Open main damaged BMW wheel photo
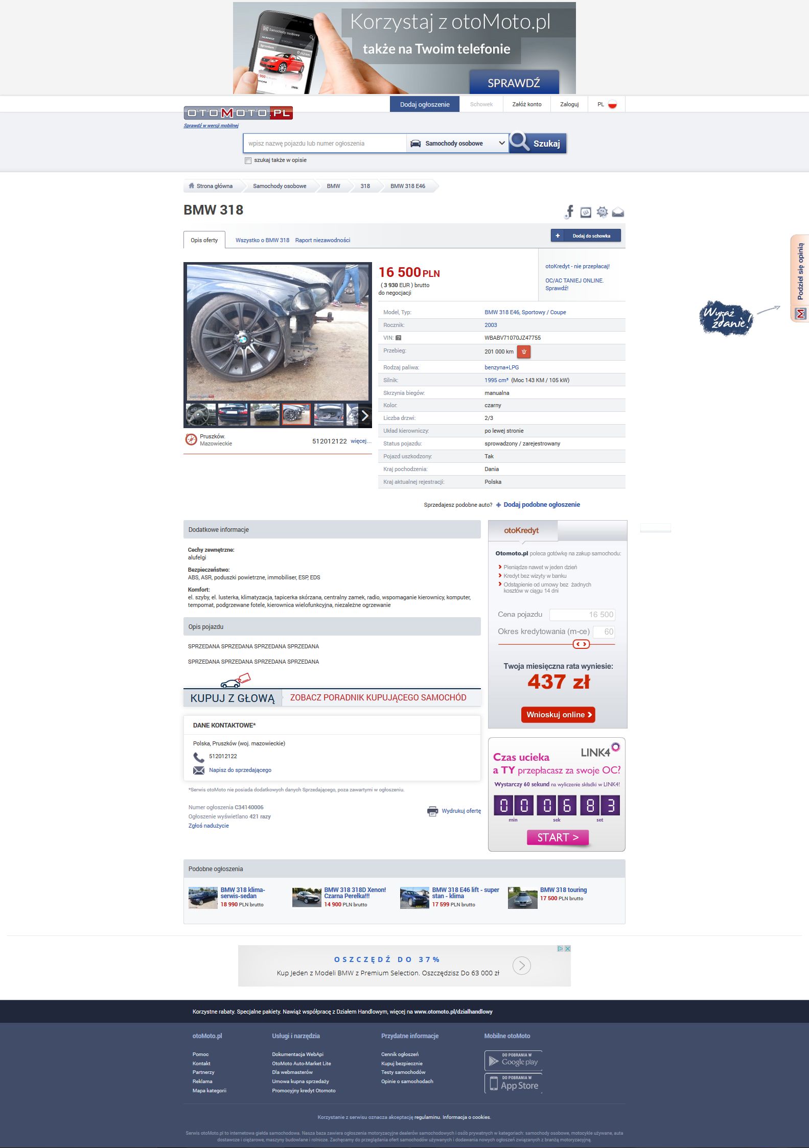Image resolution: width=809 pixels, height=1148 pixels. 278,332
